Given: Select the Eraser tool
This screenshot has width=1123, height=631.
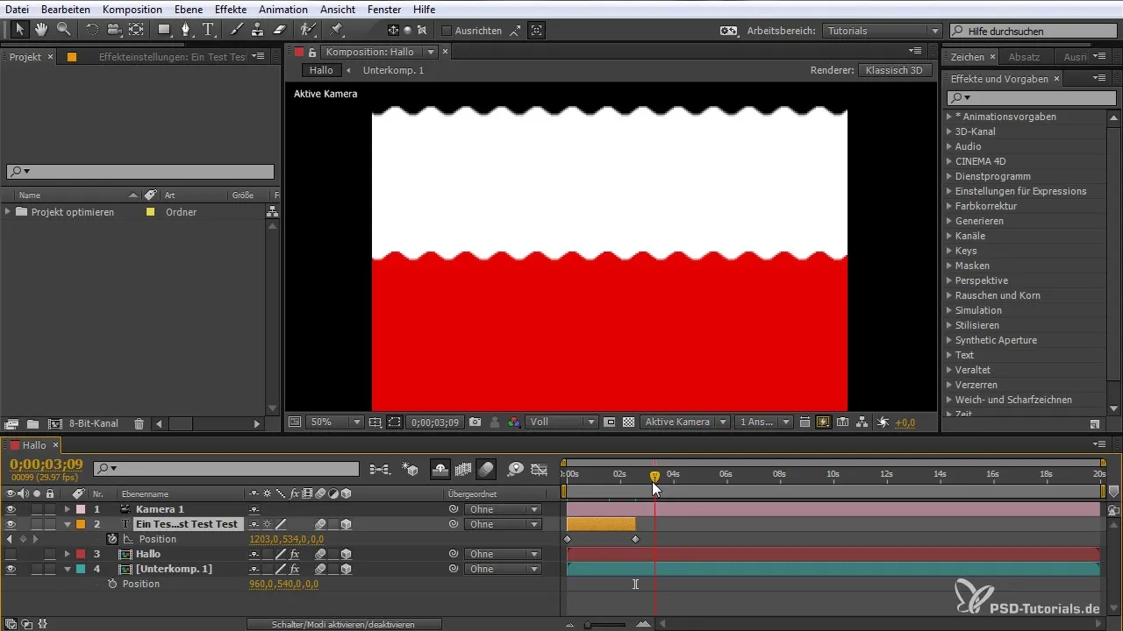Looking at the screenshot, I should (x=279, y=30).
